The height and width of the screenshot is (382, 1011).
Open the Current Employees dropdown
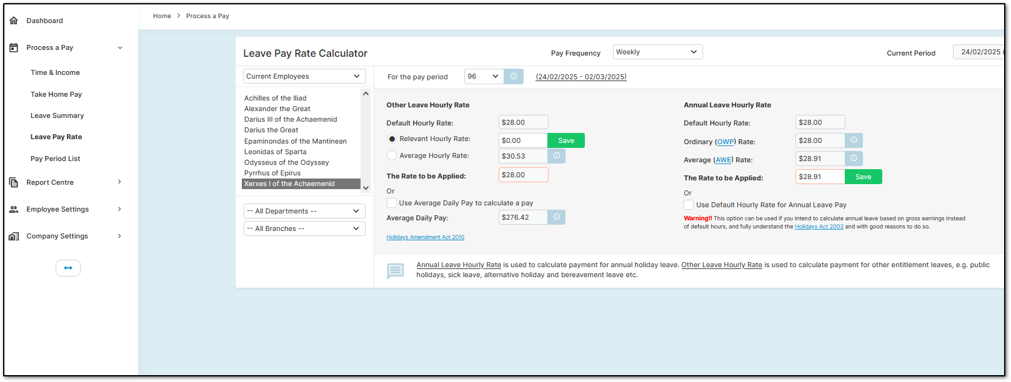click(304, 76)
